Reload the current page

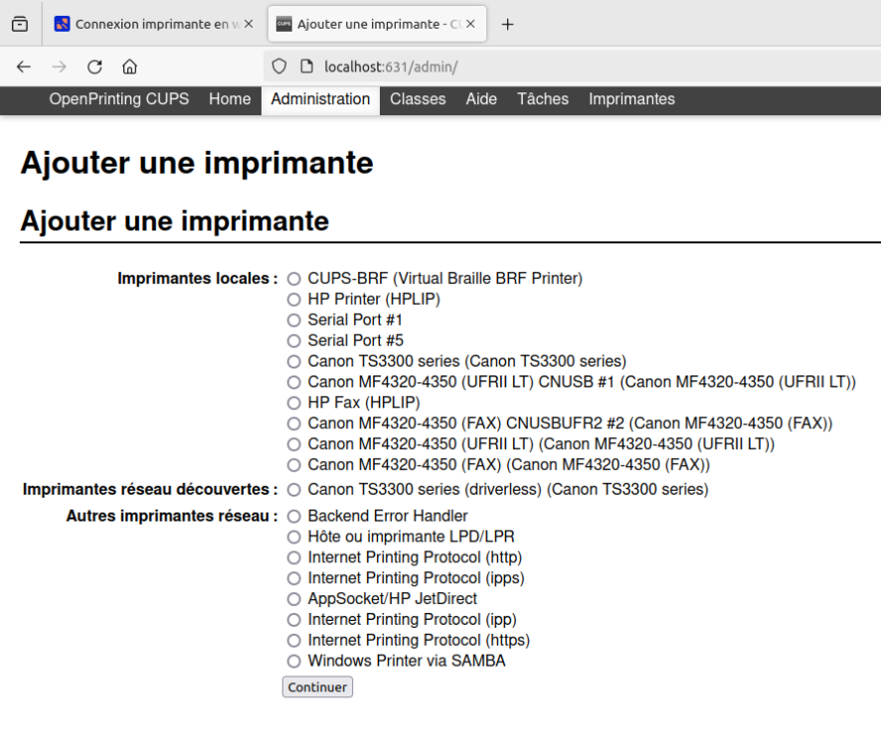tap(94, 67)
